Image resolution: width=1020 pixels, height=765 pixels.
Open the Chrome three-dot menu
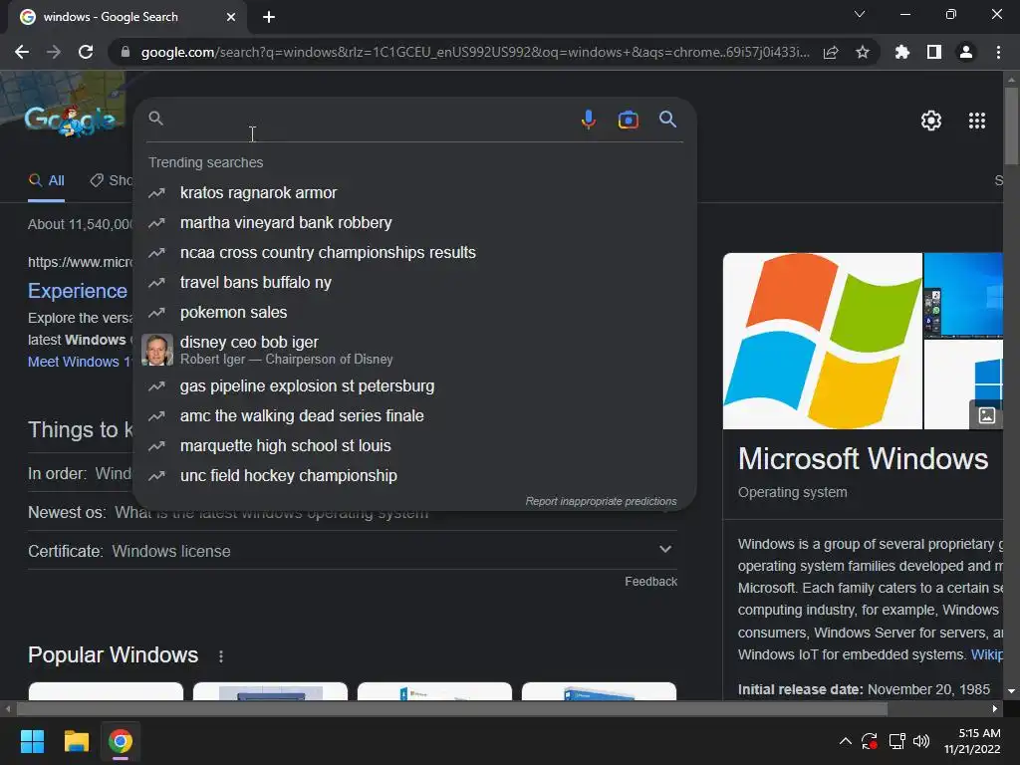[998, 52]
